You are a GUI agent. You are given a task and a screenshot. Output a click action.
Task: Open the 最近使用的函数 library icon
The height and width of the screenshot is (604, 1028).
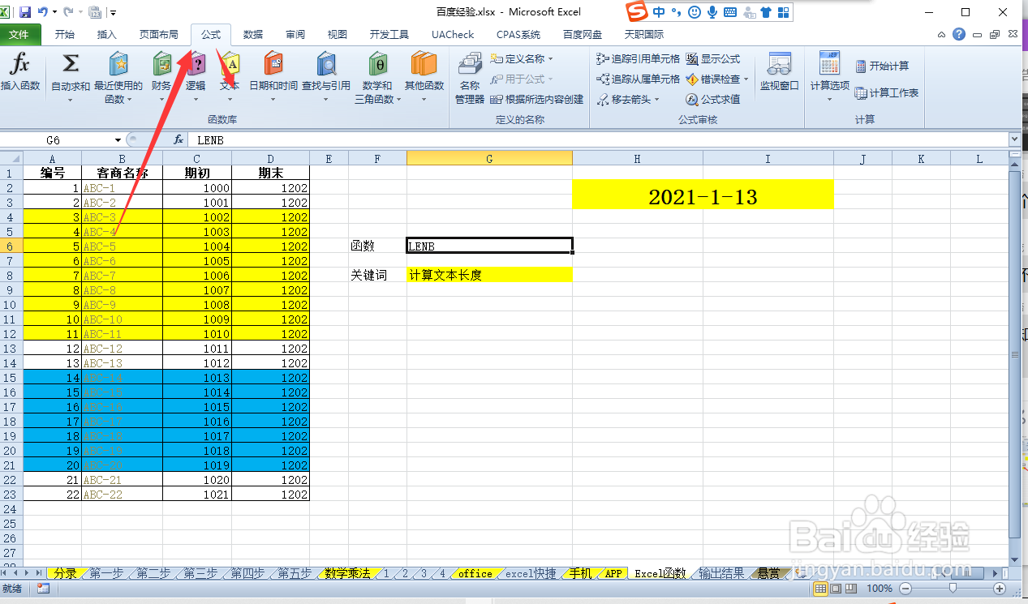point(118,64)
